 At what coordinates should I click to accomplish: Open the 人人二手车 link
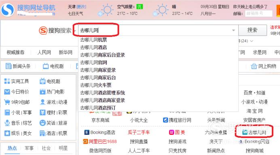[x=139, y=151]
